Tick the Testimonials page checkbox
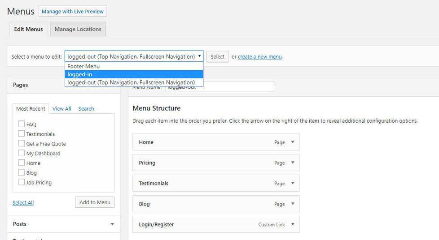Image resolution: width=439 pixels, height=240 pixels. 21,133
